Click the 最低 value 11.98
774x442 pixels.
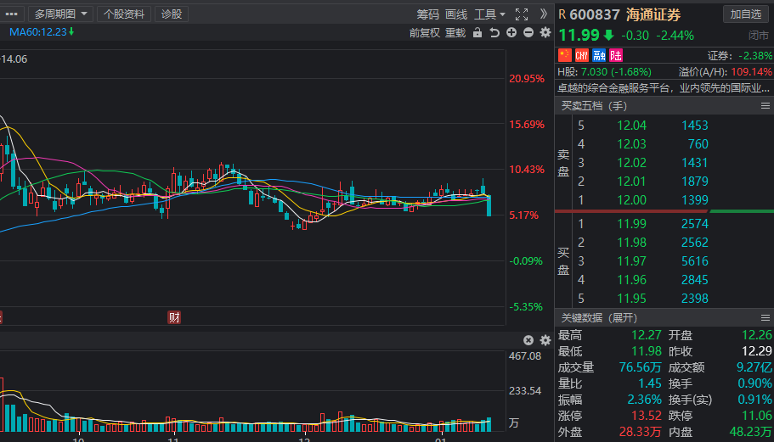pyautogui.click(x=647, y=351)
